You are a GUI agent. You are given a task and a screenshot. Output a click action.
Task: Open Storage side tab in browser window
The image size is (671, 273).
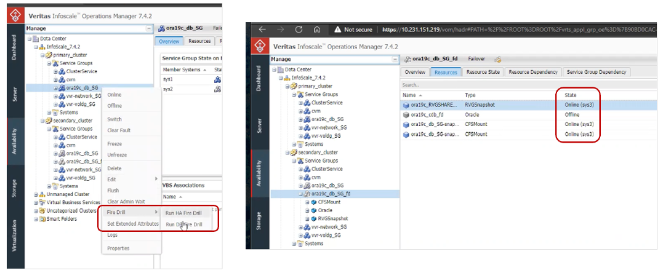coord(258,222)
